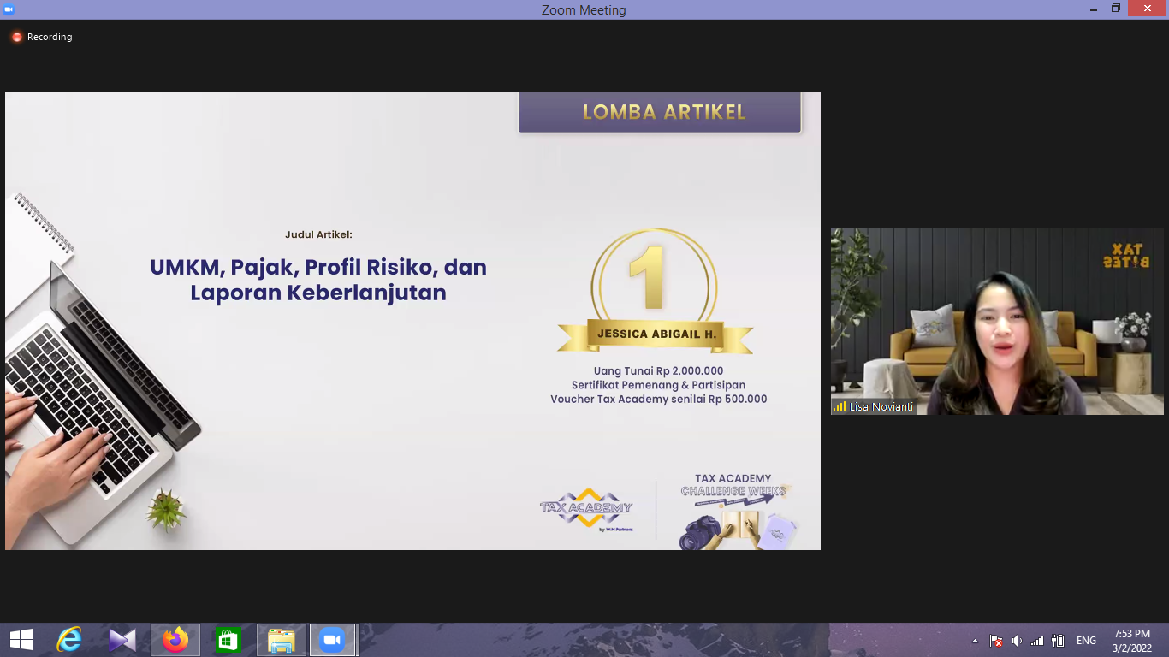
Task: Switch to the active Zoom app on the taskbar
Action: tap(334, 640)
